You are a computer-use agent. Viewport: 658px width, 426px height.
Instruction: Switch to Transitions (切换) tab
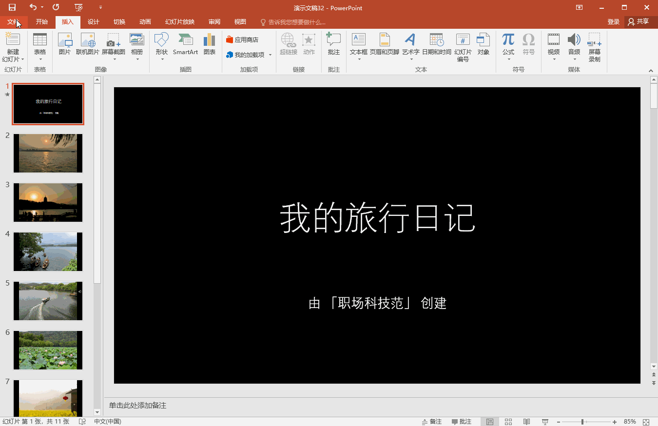(119, 22)
